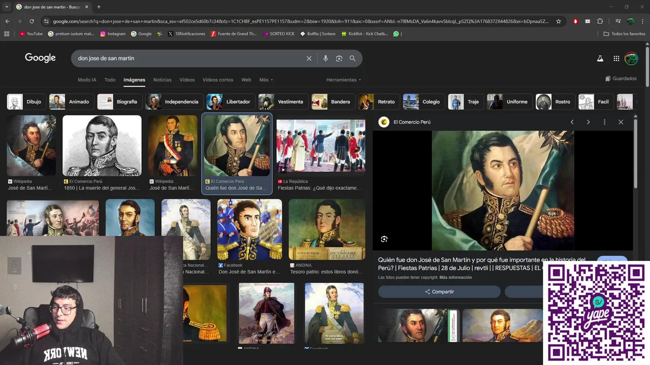Go back to the previous page
This screenshot has width=650, height=365.
click(x=7, y=21)
